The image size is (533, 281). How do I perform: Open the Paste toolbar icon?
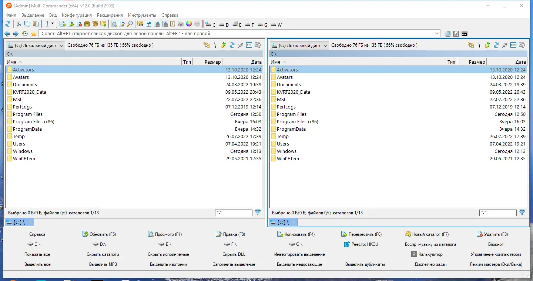(x=36, y=24)
